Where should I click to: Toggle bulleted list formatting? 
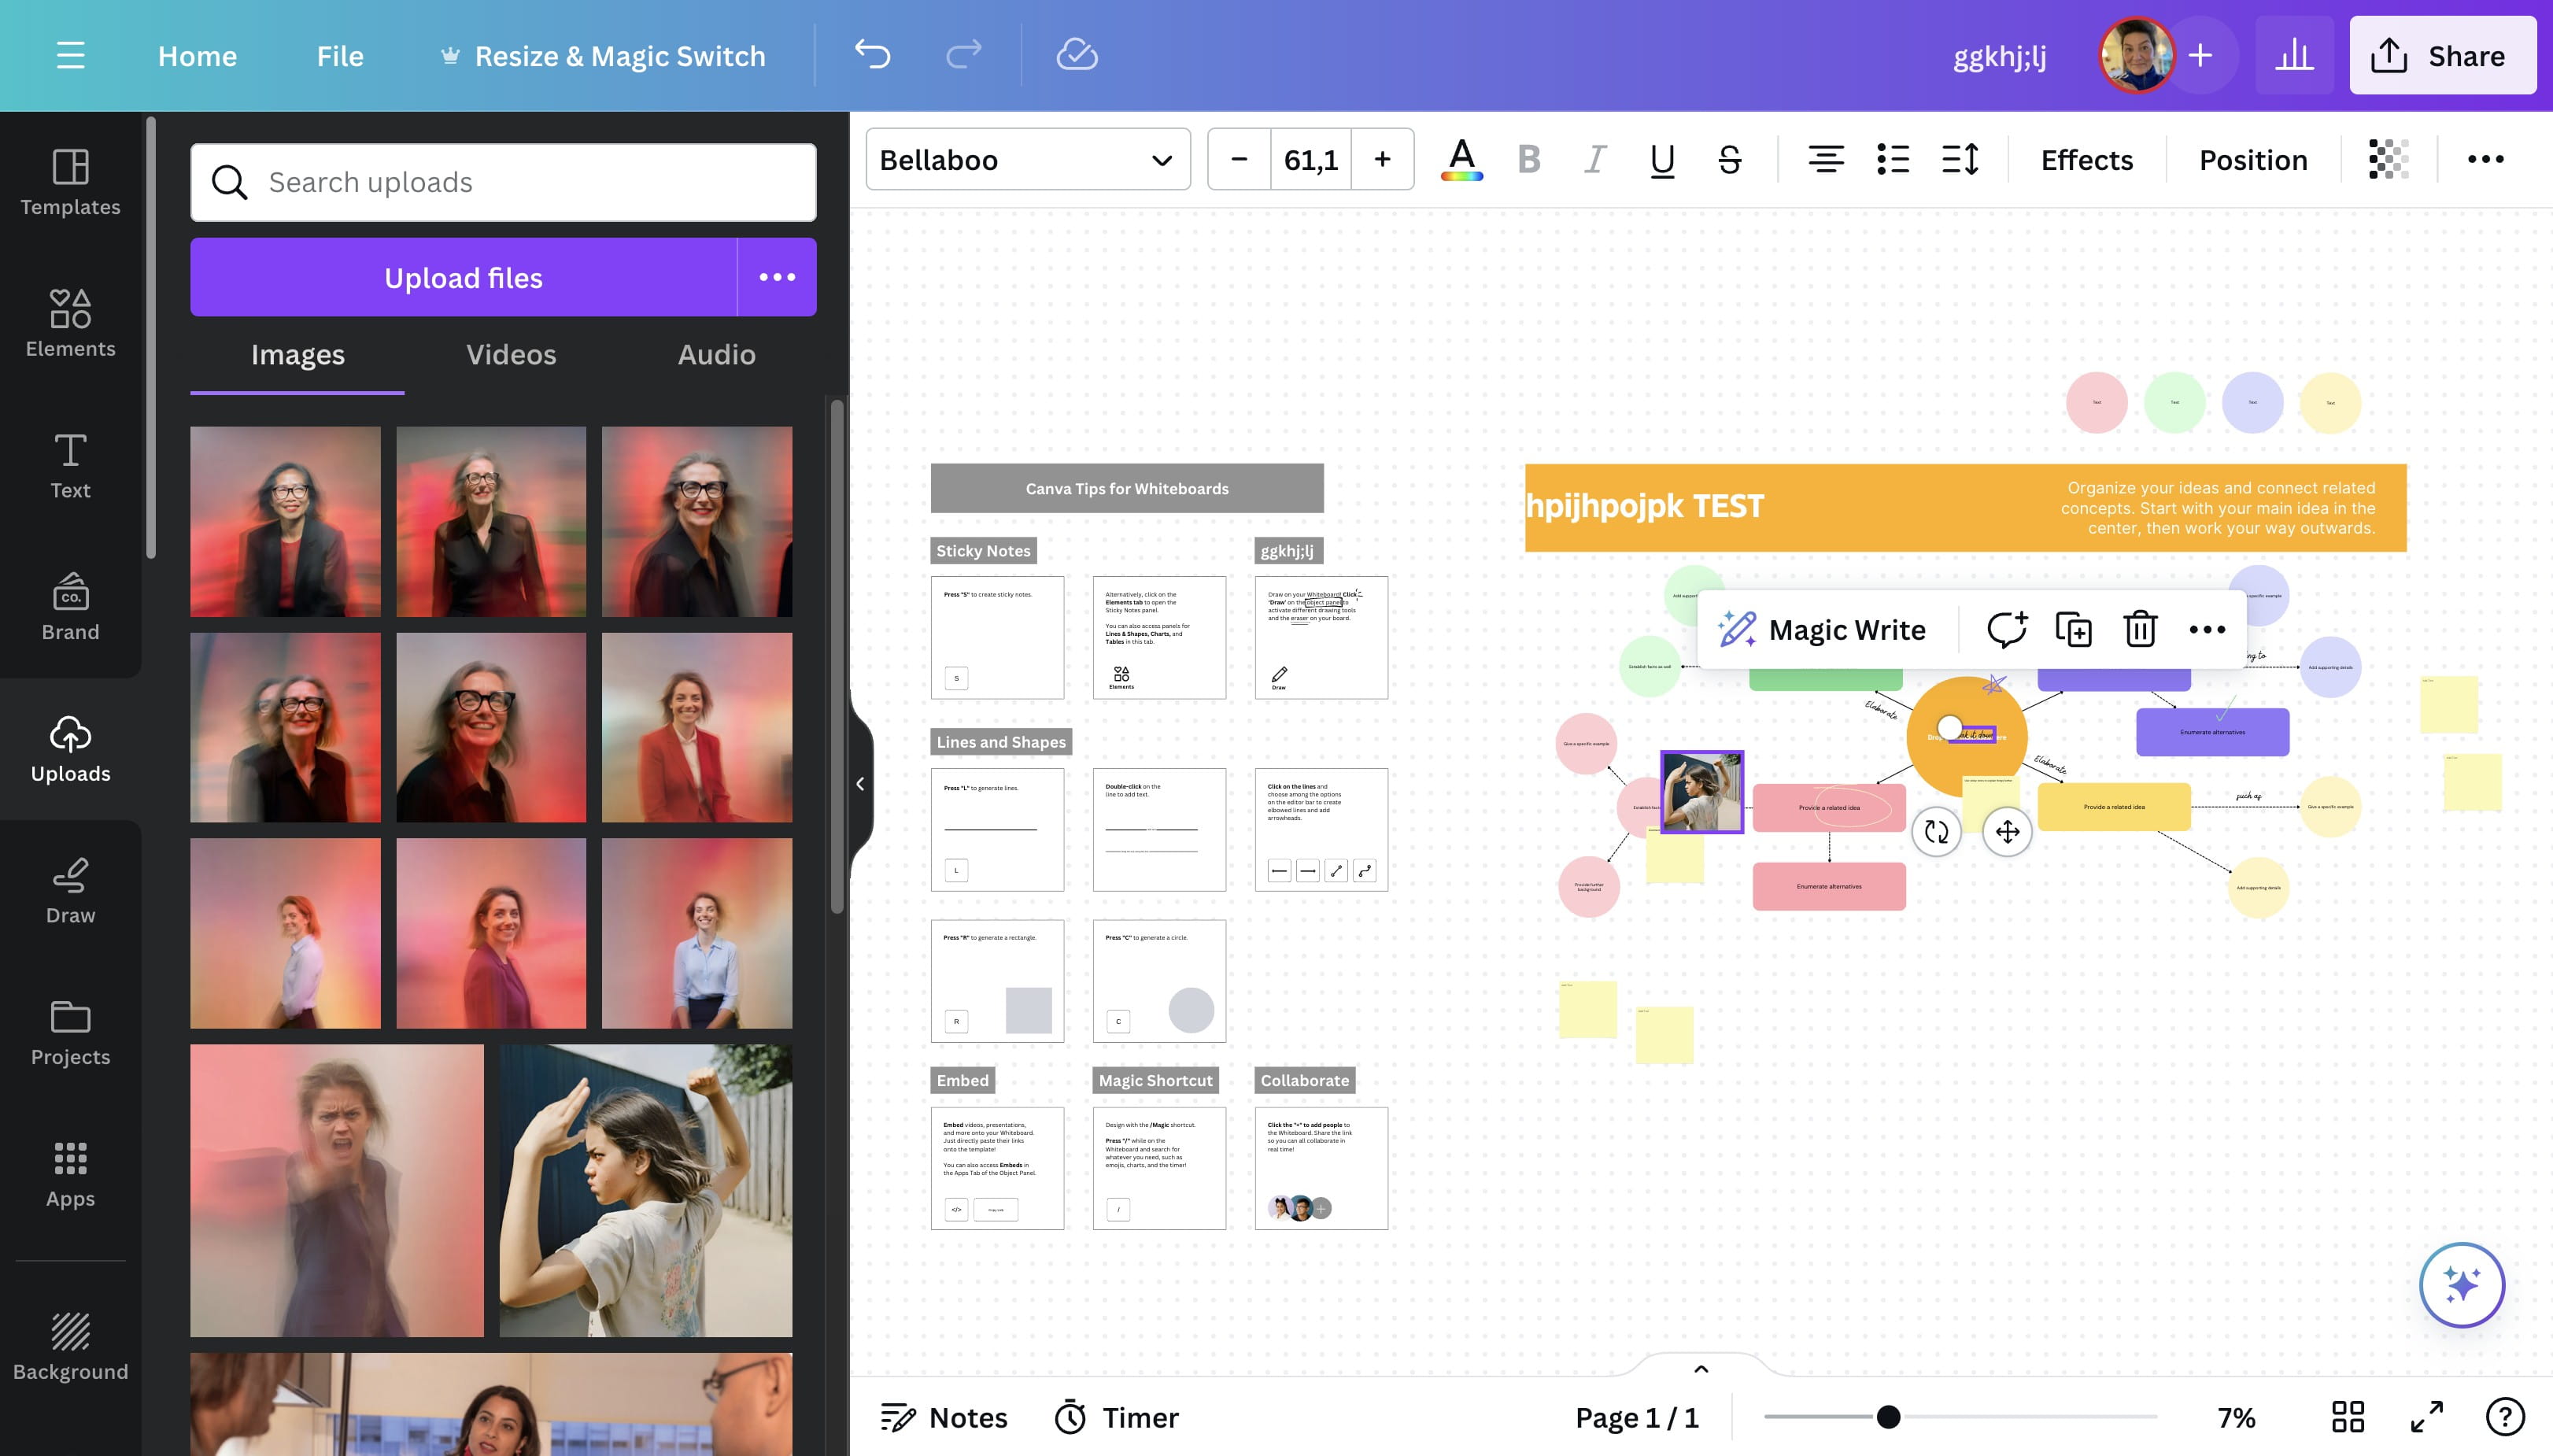coord(1893,159)
